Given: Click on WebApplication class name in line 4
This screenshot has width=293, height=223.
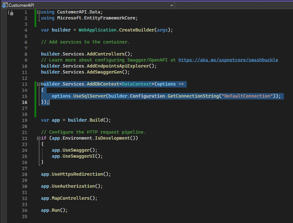Looking at the screenshot, I should click(97, 30).
